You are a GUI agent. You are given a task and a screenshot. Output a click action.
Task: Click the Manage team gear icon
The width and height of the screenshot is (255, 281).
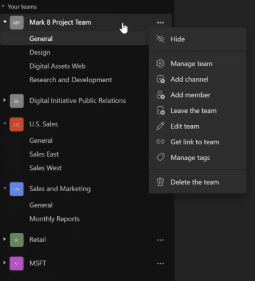tap(160, 64)
